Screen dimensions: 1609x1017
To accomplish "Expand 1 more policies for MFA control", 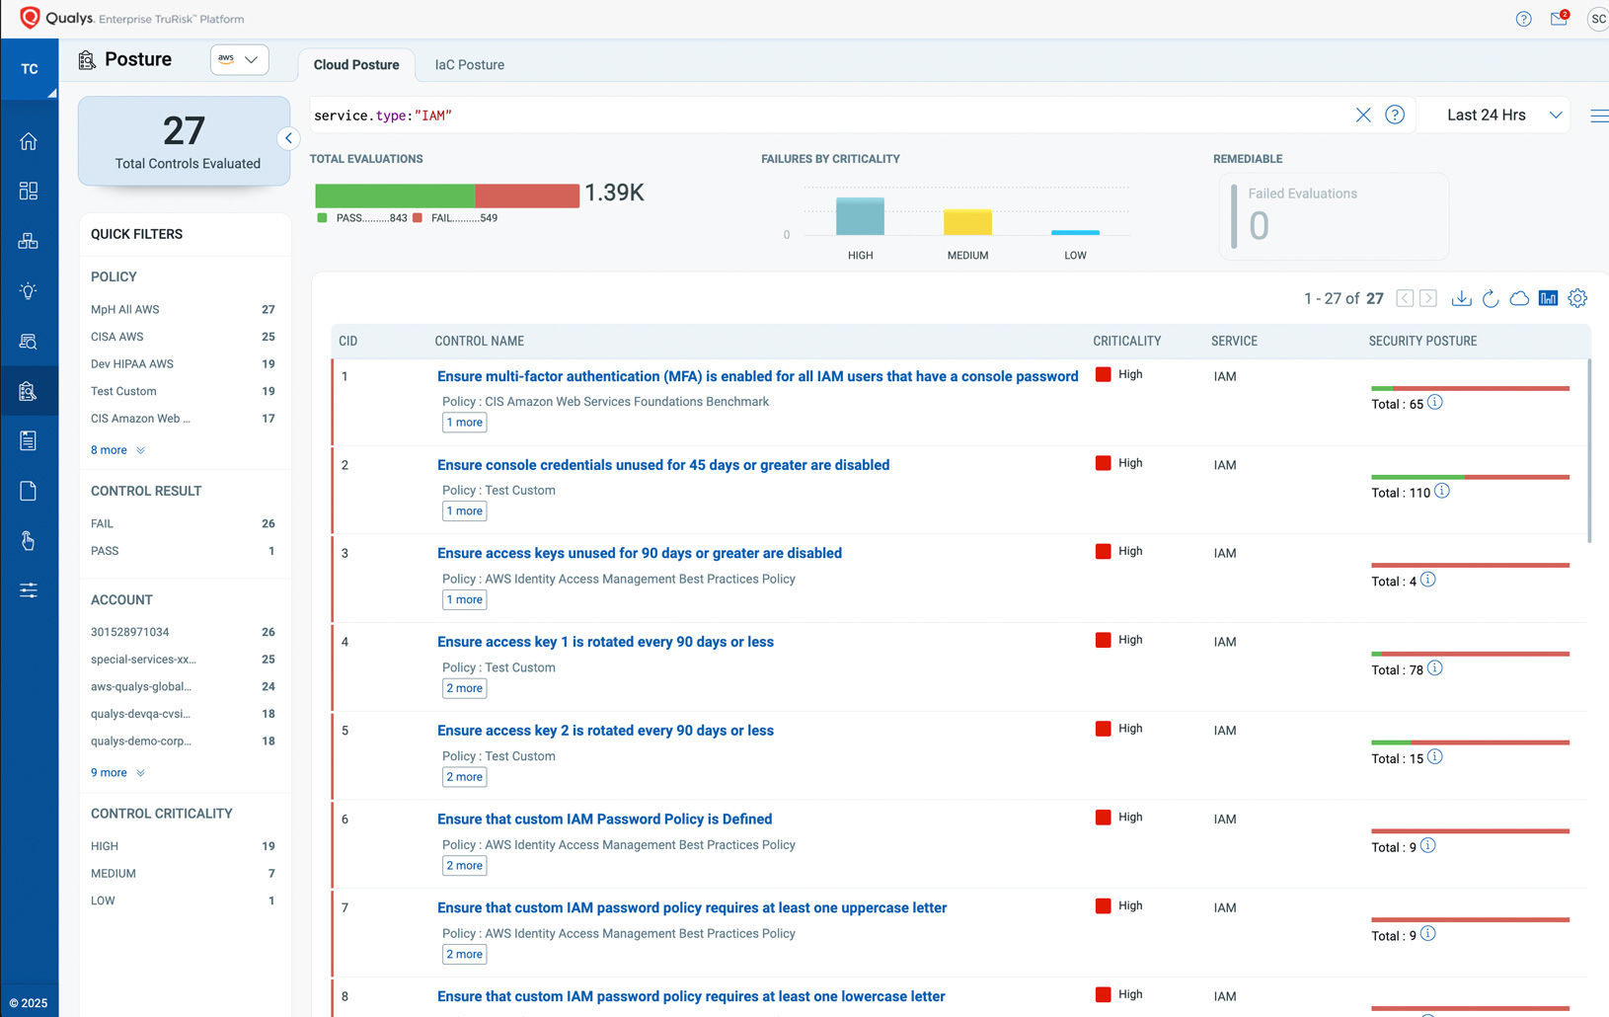I will (x=465, y=423).
